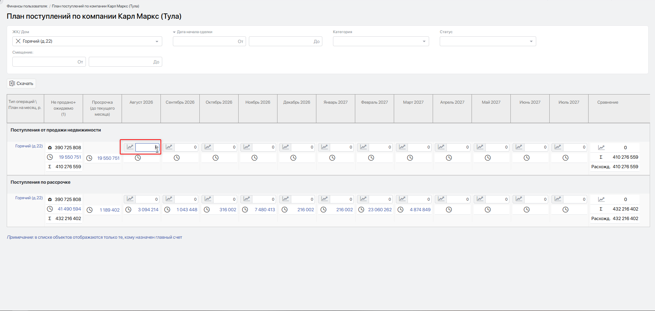Open chart for August 2026 property sales
This screenshot has height=311, width=655.
(130, 147)
